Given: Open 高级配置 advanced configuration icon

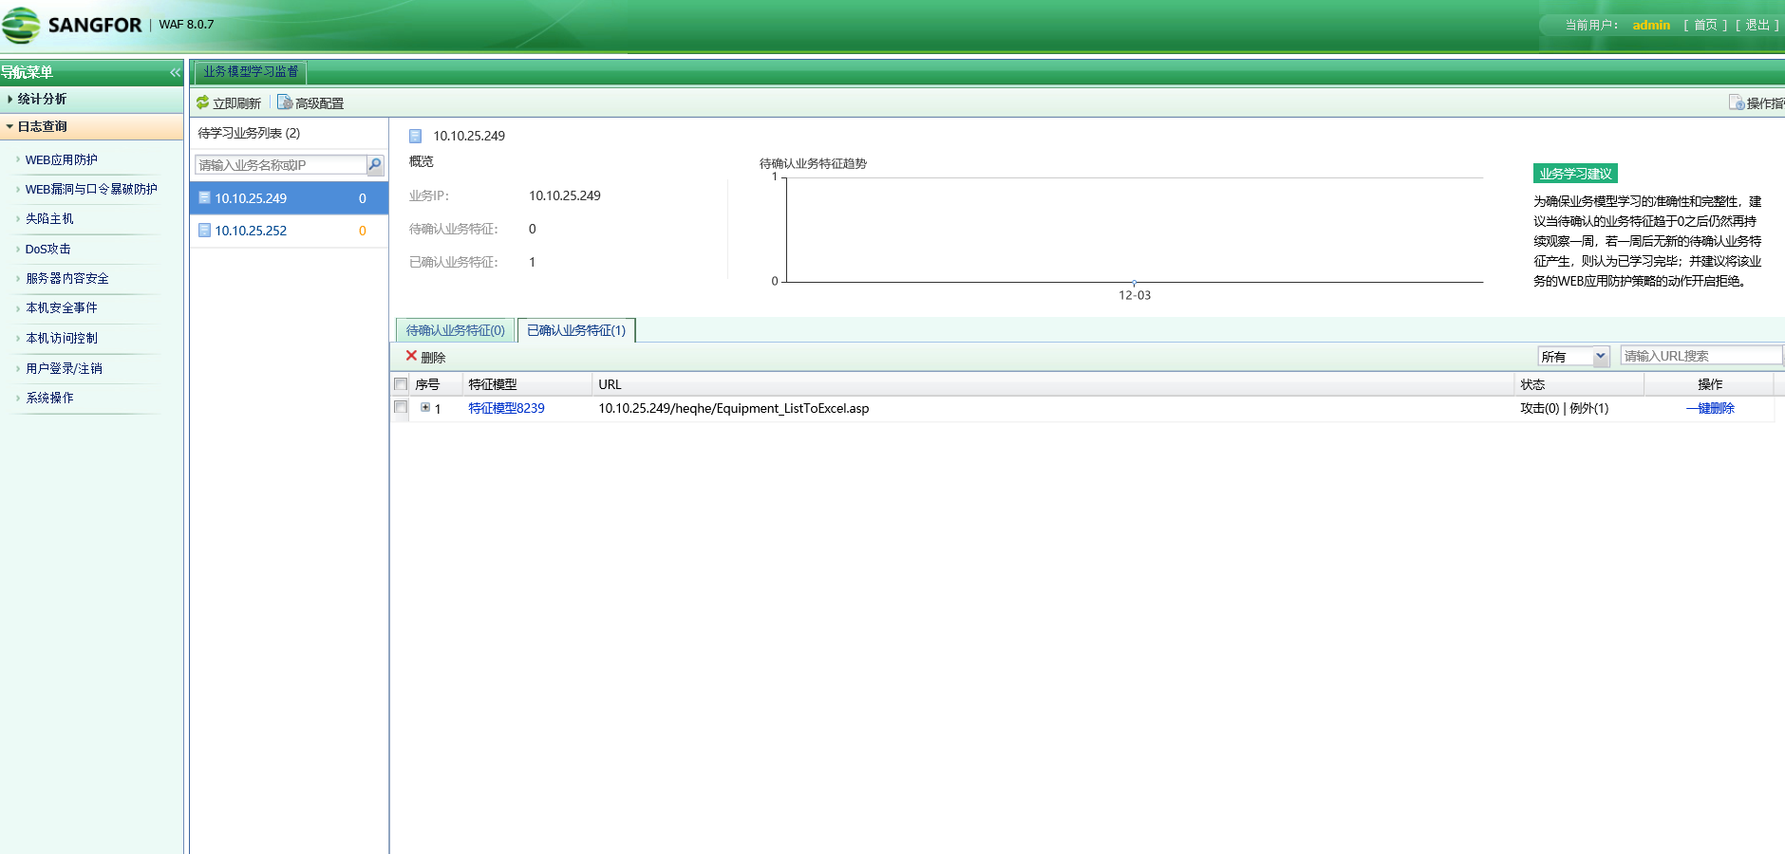Looking at the screenshot, I should [284, 102].
